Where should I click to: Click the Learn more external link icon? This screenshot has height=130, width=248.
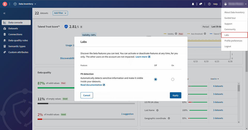tap(149, 57)
